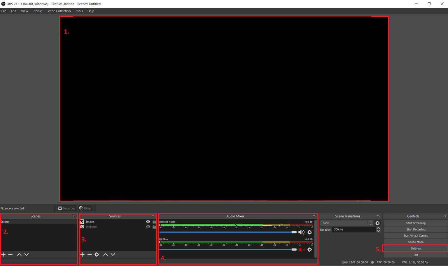Hide the Image source using eye icon
The height and width of the screenshot is (266, 448).
pos(148,222)
